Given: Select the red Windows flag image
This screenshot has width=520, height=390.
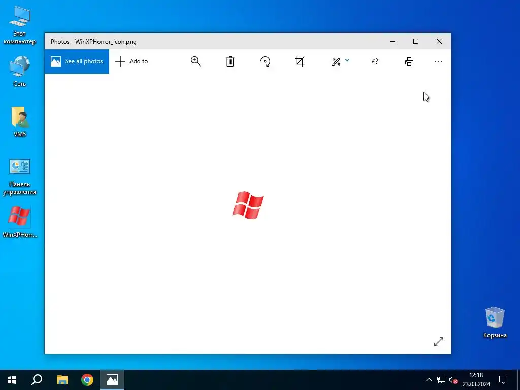Looking at the screenshot, I should click(x=248, y=205).
